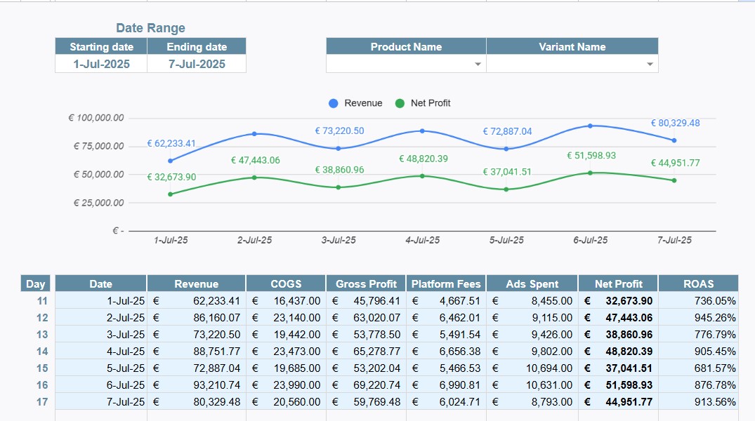Image resolution: width=755 pixels, height=421 pixels.
Task: Click the Date Range heading
Action: pyautogui.click(x=150, y=28)
